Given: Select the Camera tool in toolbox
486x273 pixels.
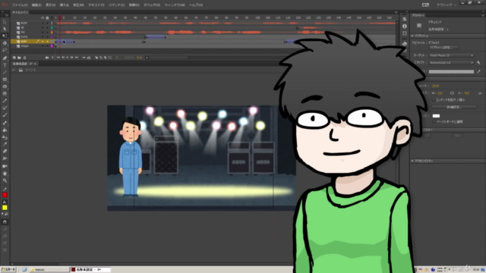Looking at the screenshot, I should (5, 166).
